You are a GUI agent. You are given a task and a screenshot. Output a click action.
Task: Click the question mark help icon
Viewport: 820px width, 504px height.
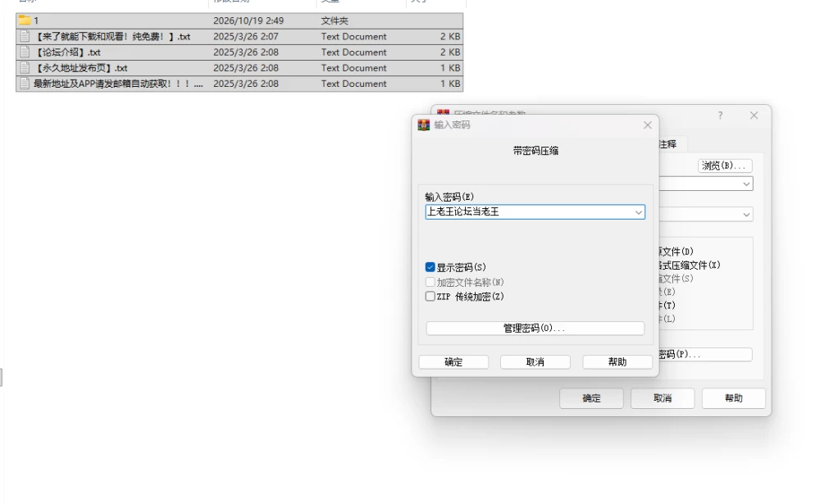[720, 115]
